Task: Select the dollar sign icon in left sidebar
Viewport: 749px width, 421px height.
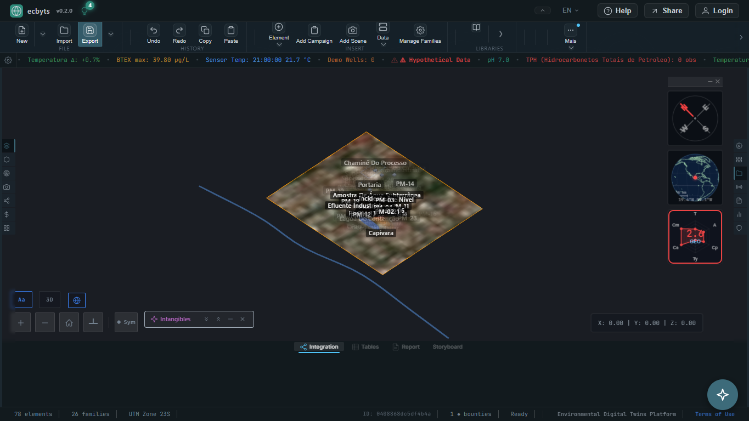Action: click(7, 214)
